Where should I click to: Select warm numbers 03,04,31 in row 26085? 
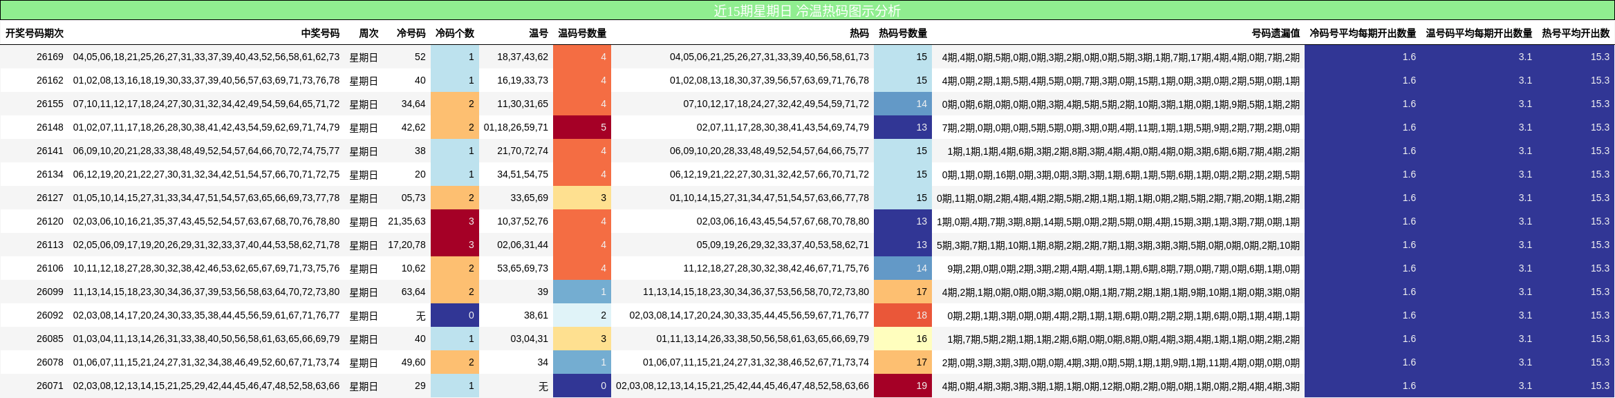(529, 339)
